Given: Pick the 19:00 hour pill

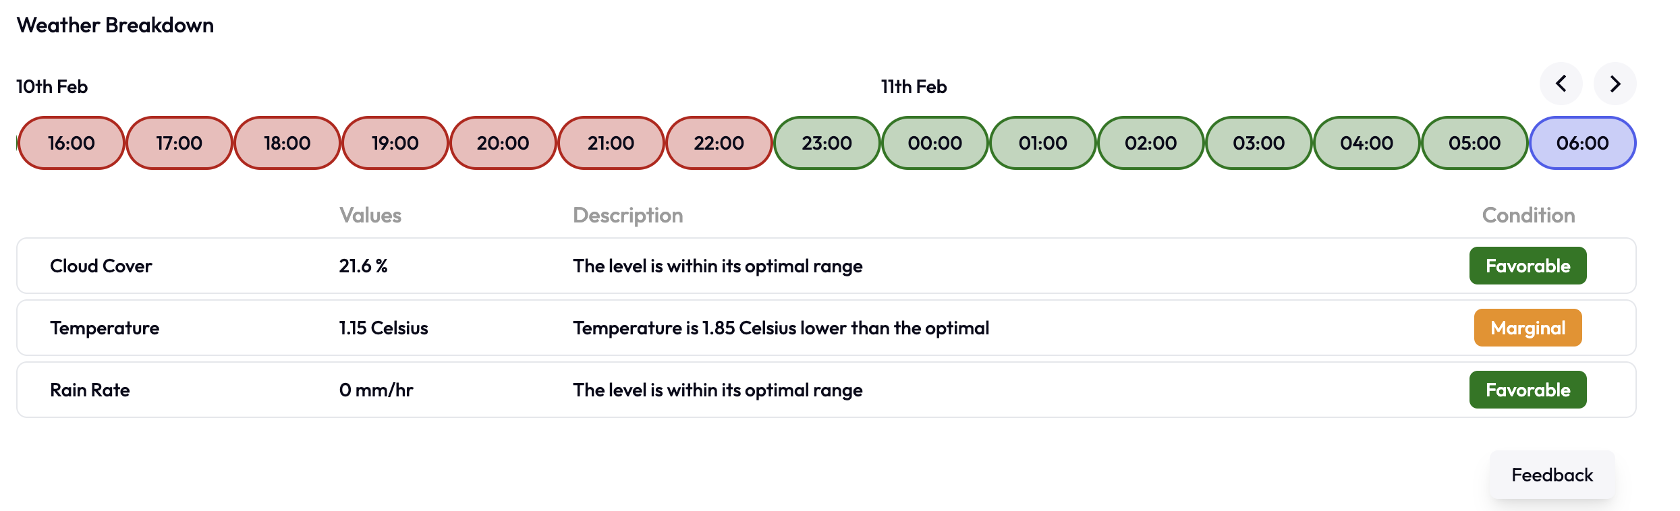Looking at the screenshot, I should pos(395,143).
